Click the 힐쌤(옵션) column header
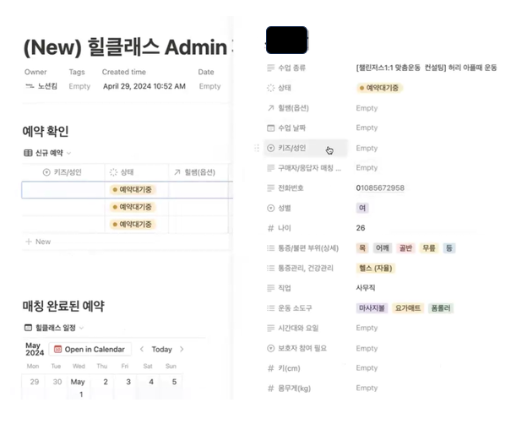 198,172
